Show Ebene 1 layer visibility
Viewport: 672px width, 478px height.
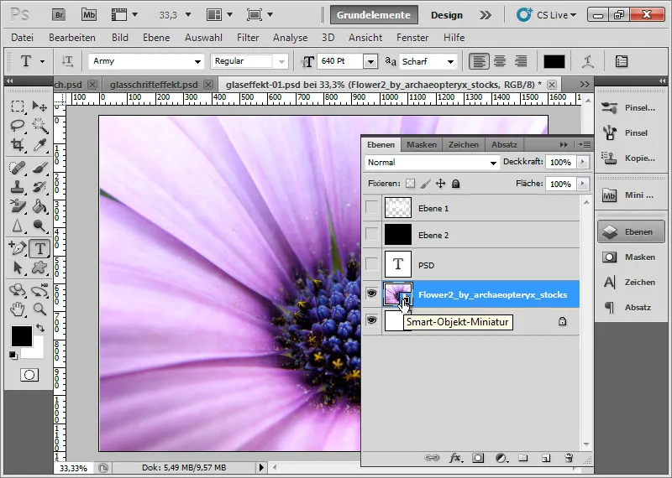point(371,208)
